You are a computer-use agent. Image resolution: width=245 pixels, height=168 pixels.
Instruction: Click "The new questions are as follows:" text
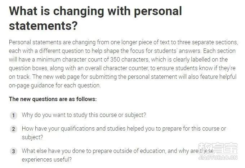point(53,99)
